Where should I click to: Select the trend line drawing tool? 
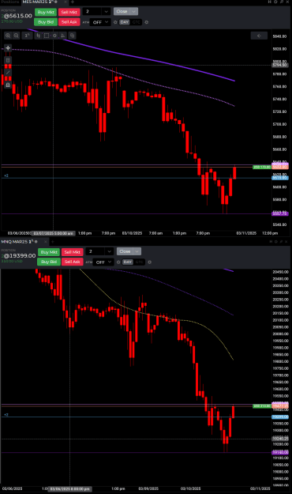point(8,73)
